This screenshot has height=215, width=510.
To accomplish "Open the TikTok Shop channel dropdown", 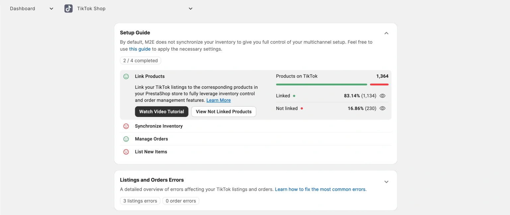I will click(x=190, y=9).
